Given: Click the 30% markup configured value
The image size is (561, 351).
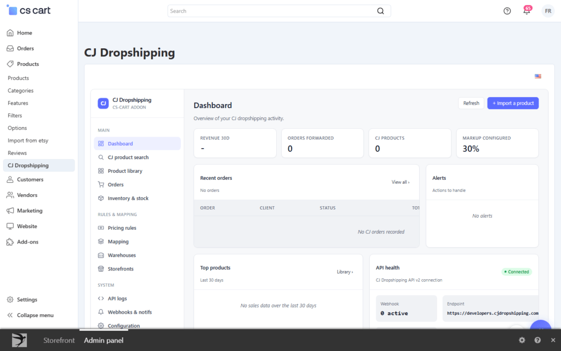Looking at the screenshot, I should point(471,149).
